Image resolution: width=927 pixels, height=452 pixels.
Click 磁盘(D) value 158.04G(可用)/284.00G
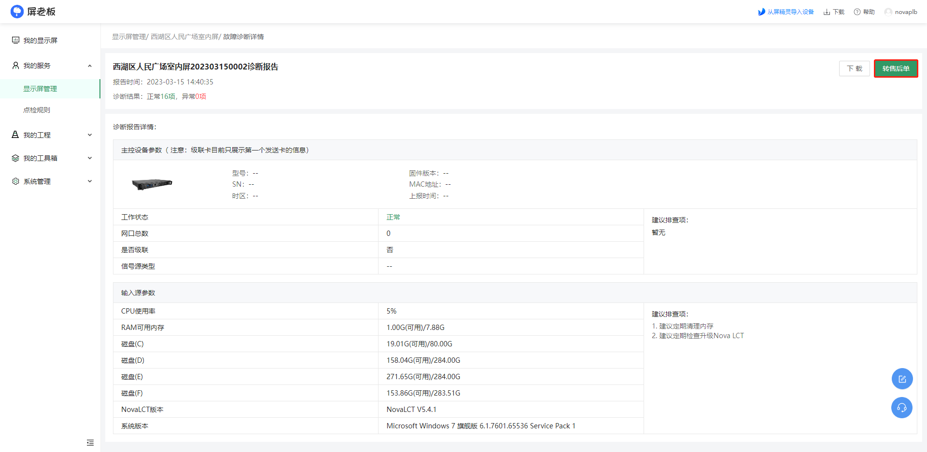point(423,360)
